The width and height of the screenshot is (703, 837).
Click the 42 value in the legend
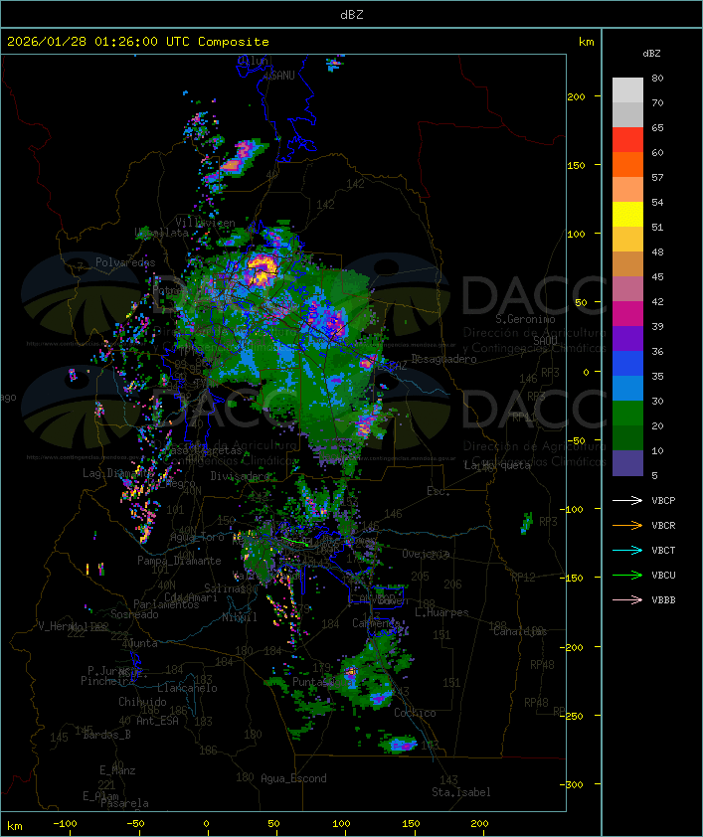[x=657, y=301]
